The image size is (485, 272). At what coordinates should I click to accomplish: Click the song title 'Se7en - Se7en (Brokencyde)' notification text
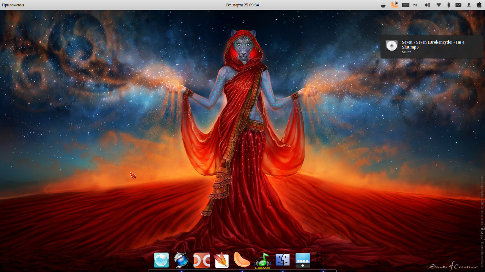[x=433, y=44]
